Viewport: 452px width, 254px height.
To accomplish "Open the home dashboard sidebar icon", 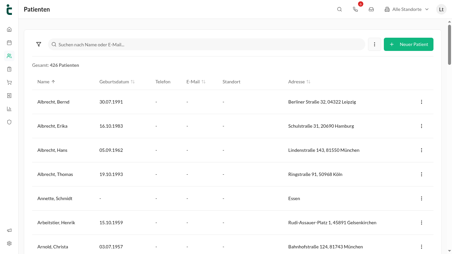I will click(x=9, y=29).
